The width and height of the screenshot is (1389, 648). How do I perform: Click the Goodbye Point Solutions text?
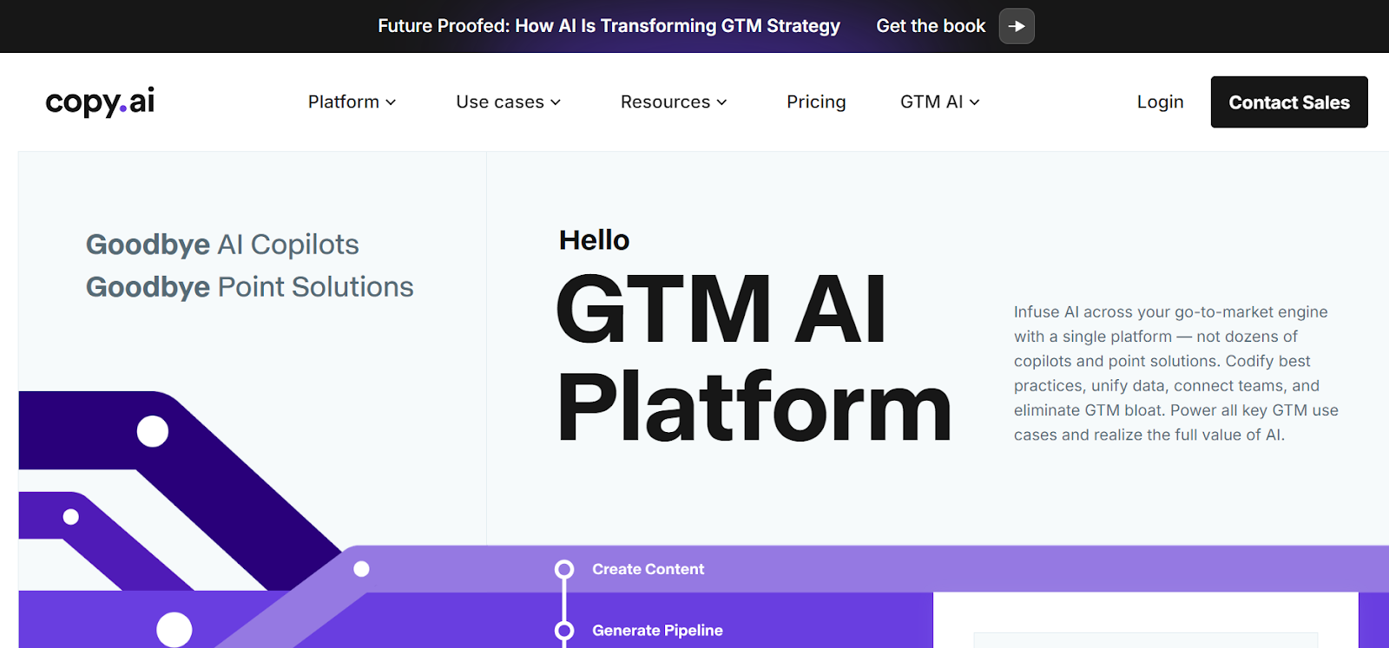[x=250, y=287]
